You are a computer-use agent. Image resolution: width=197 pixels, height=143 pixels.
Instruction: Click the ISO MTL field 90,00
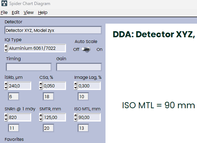89,117
